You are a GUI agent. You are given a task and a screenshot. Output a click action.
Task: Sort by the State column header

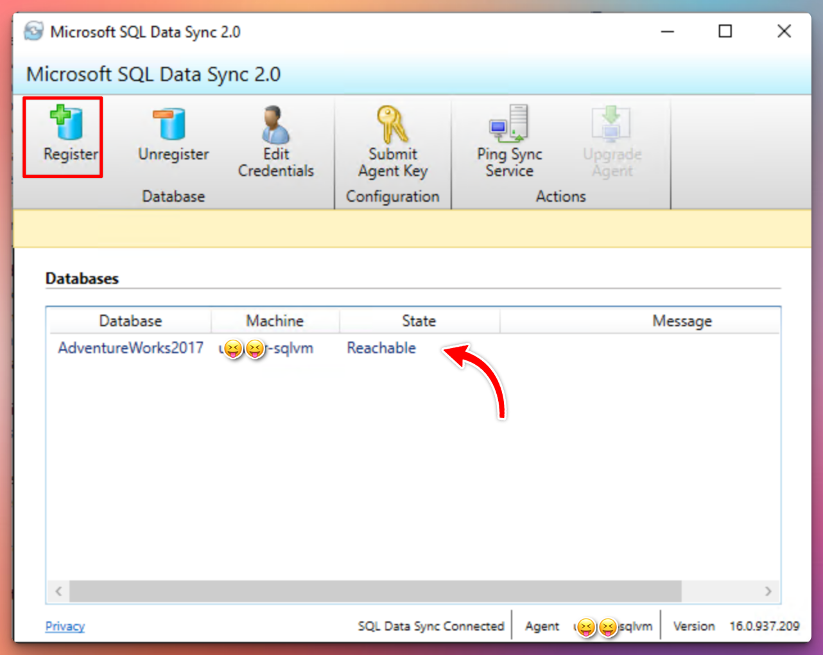pos(419,320)
